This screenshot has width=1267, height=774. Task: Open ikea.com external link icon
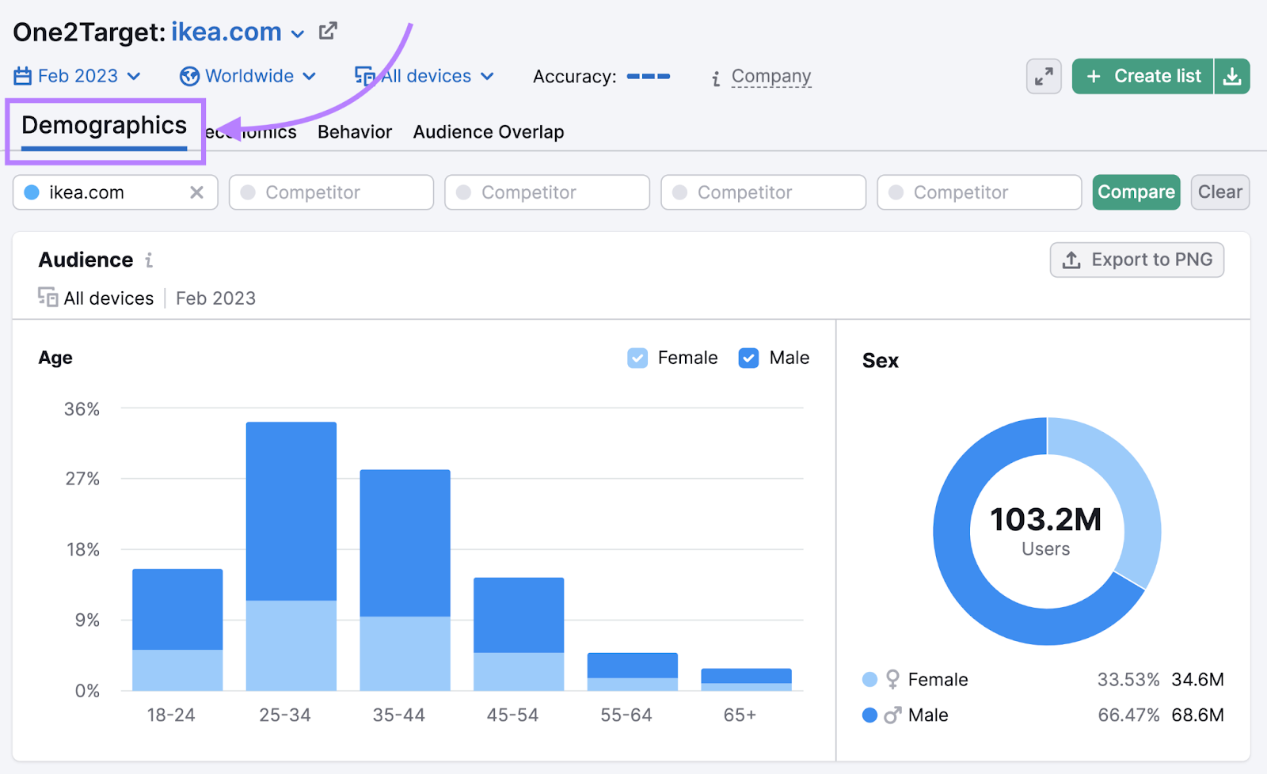pos(328,32)
